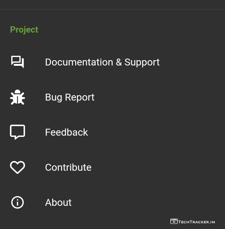Click the About info circle icon
225x229 pixels.
point(17,202)
